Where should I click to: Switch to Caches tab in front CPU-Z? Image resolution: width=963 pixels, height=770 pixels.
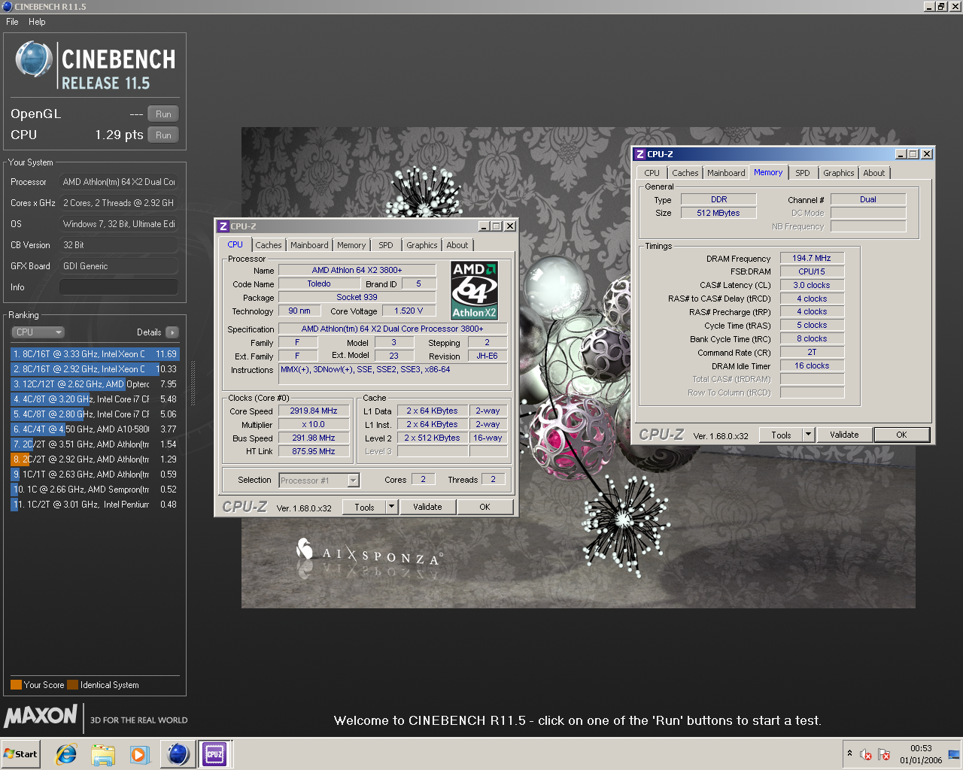pos(268,245)
